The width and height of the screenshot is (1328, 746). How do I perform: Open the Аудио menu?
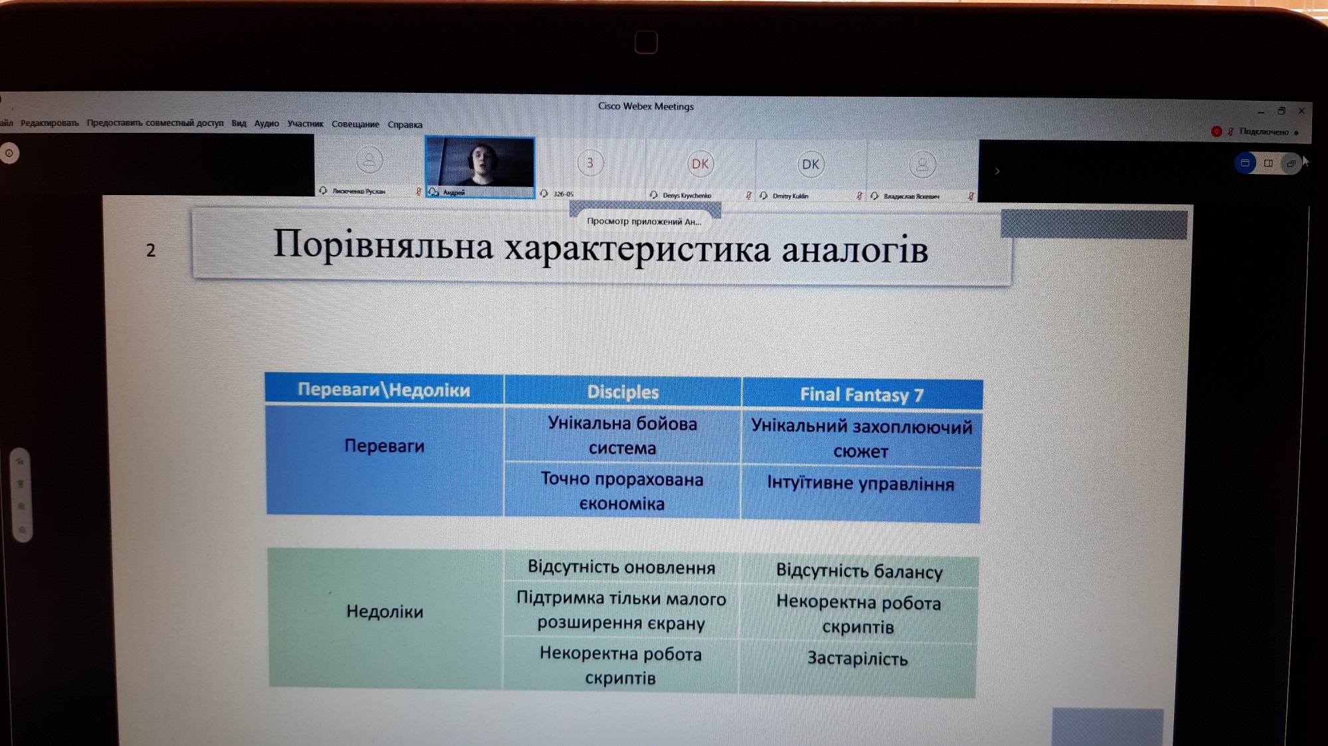pos(266,123)
